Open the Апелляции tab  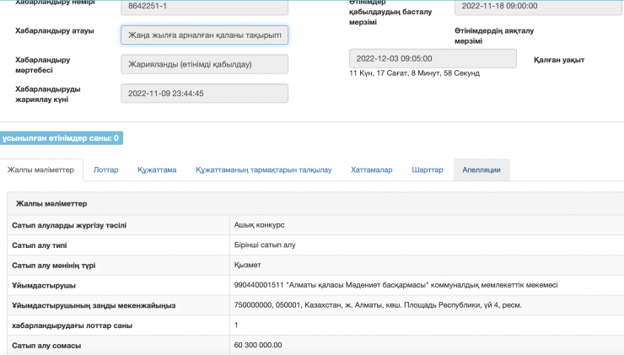[481, 169]
